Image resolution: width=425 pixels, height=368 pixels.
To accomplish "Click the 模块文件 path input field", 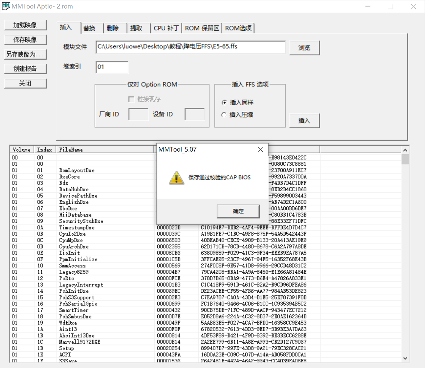I will point(190,47).
